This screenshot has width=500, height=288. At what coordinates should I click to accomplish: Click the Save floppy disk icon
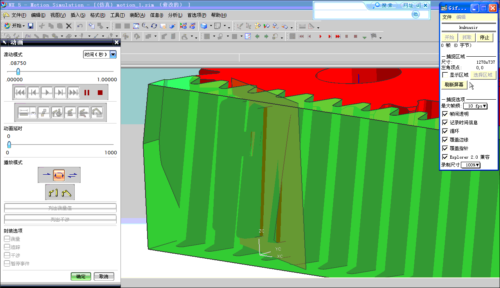click(x=31, y=26)
